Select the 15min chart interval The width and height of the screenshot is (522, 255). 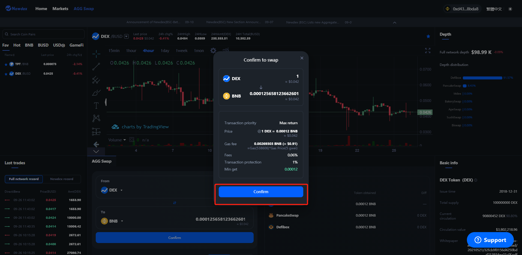pyautogui.click(x=114, y=51)
